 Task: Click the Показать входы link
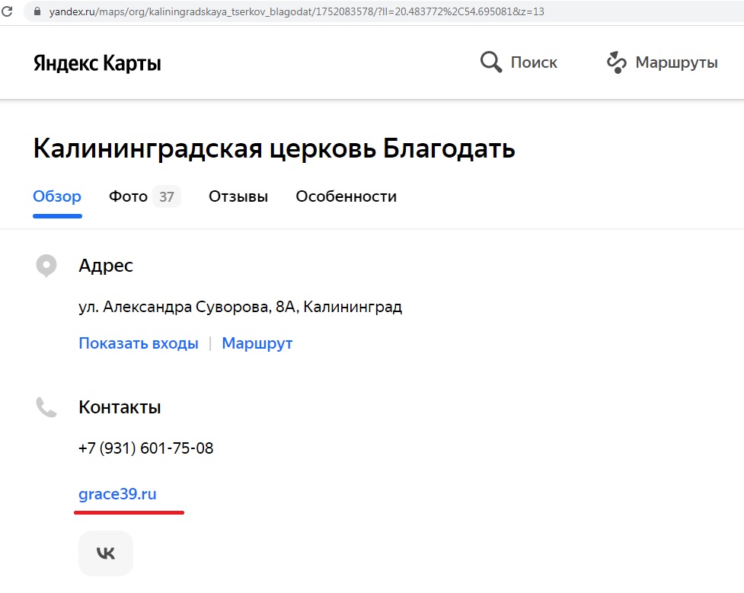tap(139, 343)
